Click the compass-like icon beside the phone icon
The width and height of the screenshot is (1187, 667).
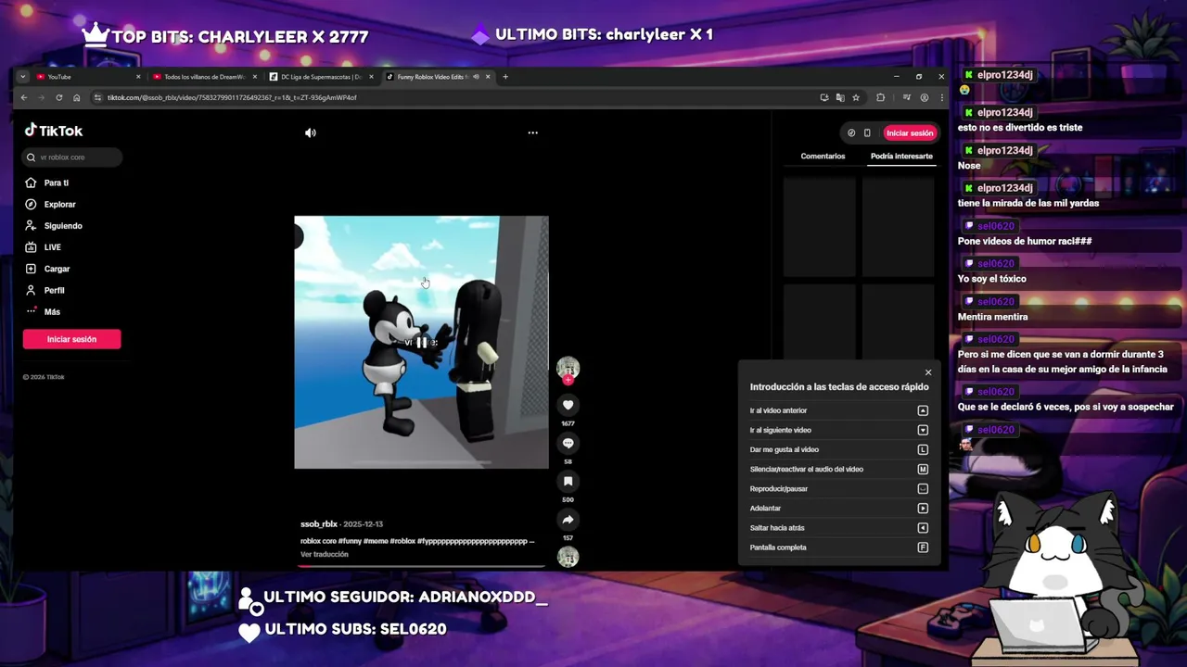[x=851, y=132]
